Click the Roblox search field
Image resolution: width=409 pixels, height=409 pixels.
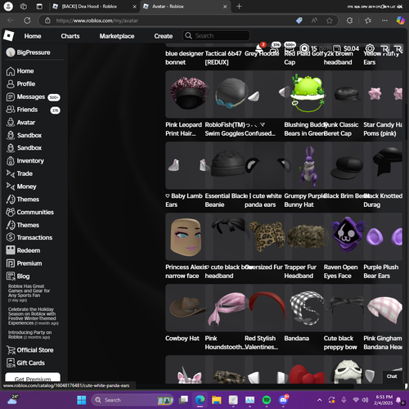[216, 36]
